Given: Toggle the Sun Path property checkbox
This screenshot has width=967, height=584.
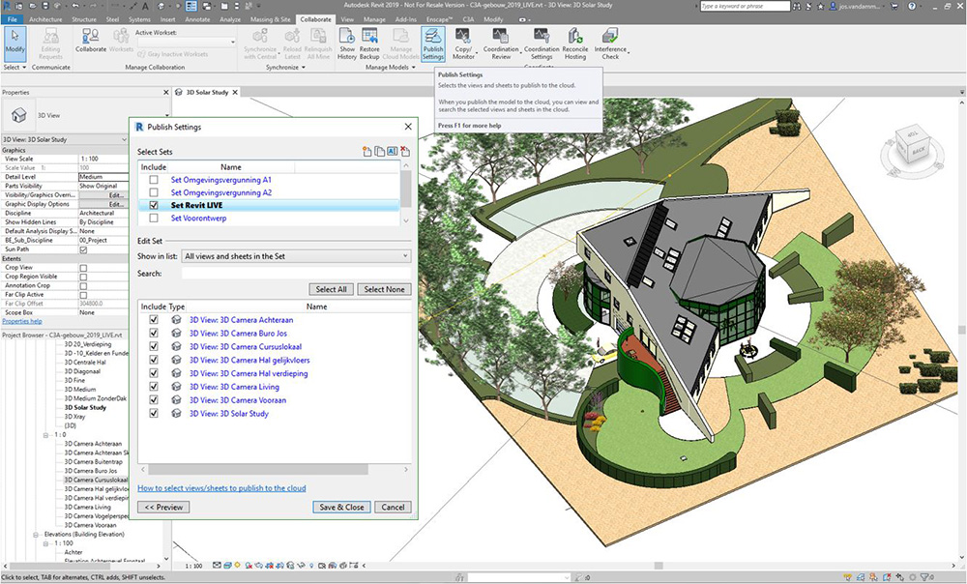Looking at the screenshot, I should click(x=83, y=249).
